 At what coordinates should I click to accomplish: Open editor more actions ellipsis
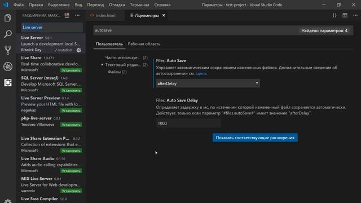click(355, 15)
